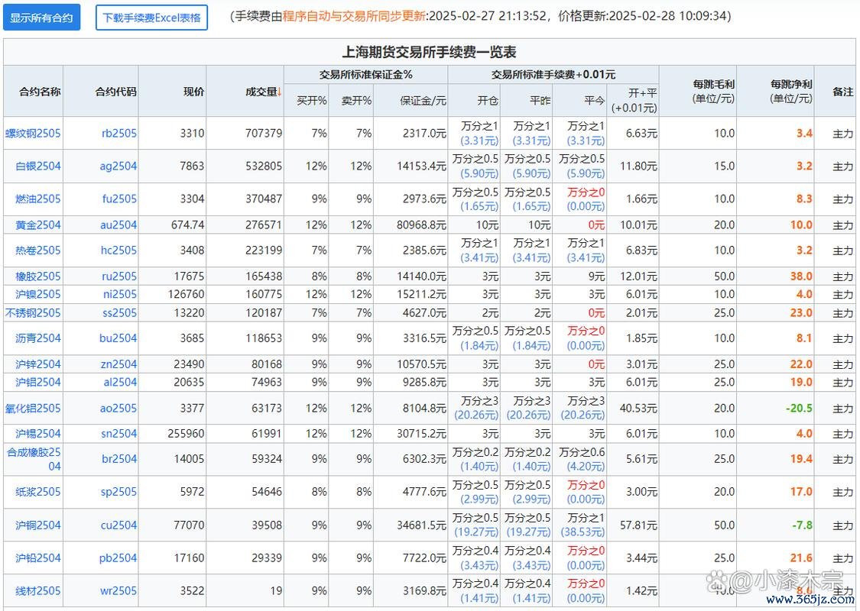
Task: Click the 上海期货交易所手续费一览表 title
Action: point(429,52)
